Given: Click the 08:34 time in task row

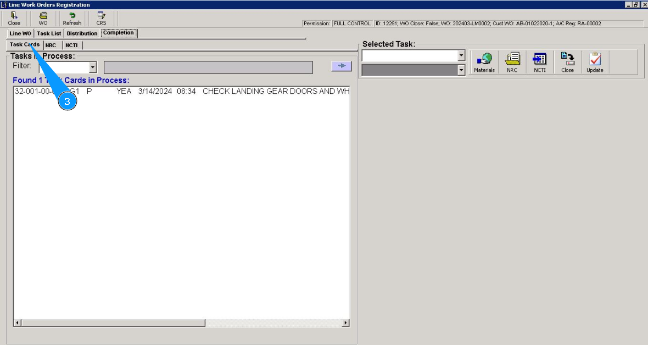Looking at the screenshot, I should [186, 91].
